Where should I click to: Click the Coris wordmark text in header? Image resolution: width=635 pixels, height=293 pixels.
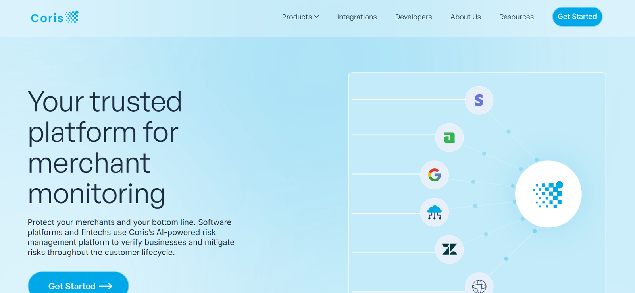(x=47, y=18)
